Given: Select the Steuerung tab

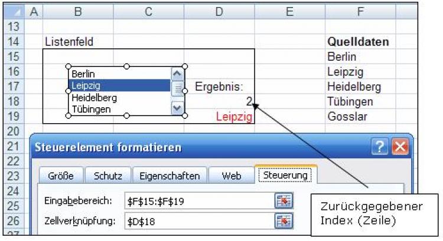Looking at the screenshot, I should tap(286, 175).
